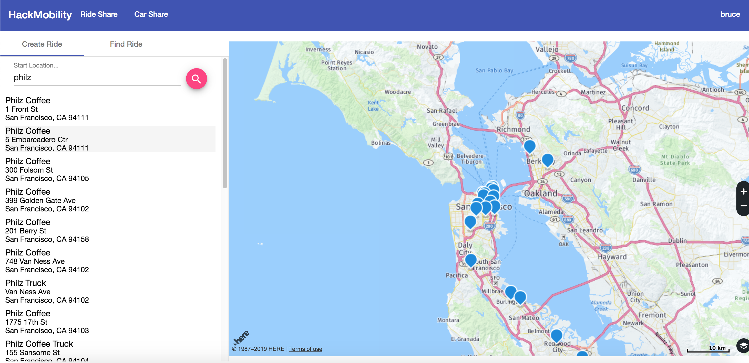Click the Start Location input field
The width and height of the screenshot is (749, 363).
click(x=97, y=77)
